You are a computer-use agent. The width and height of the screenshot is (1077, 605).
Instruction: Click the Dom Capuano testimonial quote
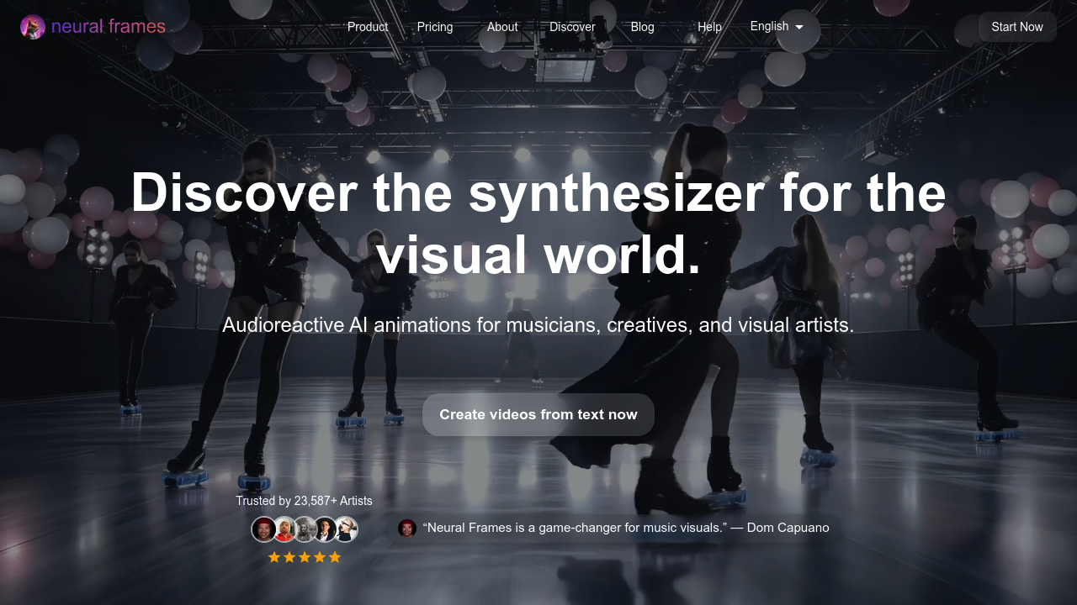click(627, 528)
